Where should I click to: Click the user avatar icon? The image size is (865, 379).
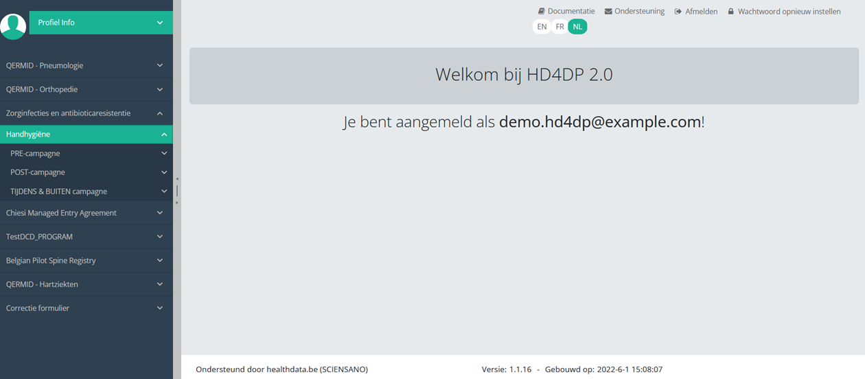[13, 25]
